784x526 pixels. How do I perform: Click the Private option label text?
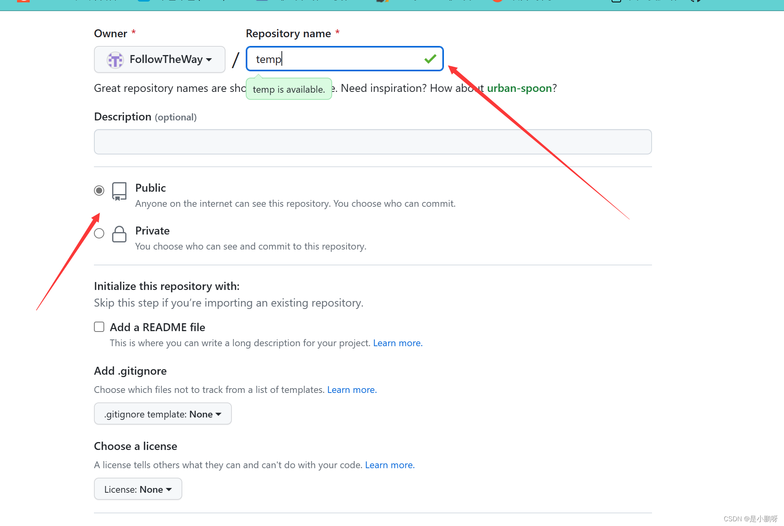coord(152,231)
